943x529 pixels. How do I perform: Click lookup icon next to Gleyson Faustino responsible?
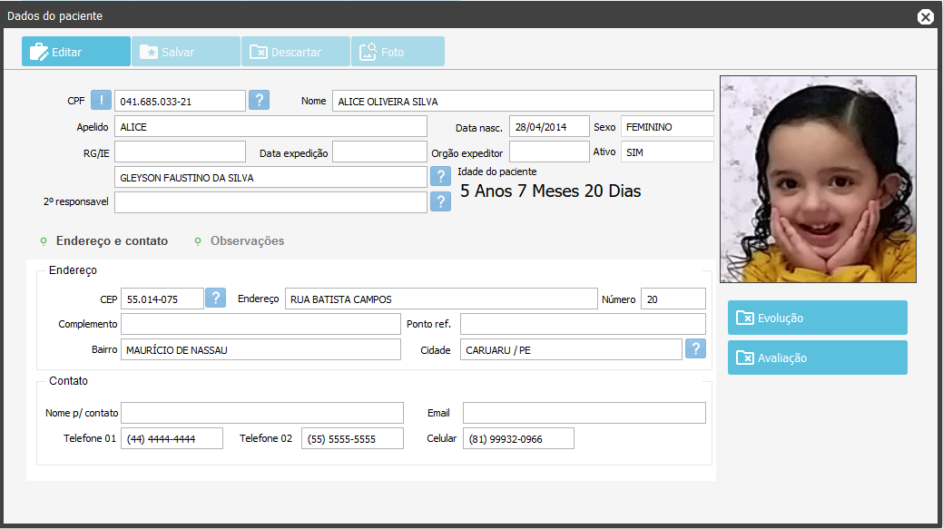(440, 176)
